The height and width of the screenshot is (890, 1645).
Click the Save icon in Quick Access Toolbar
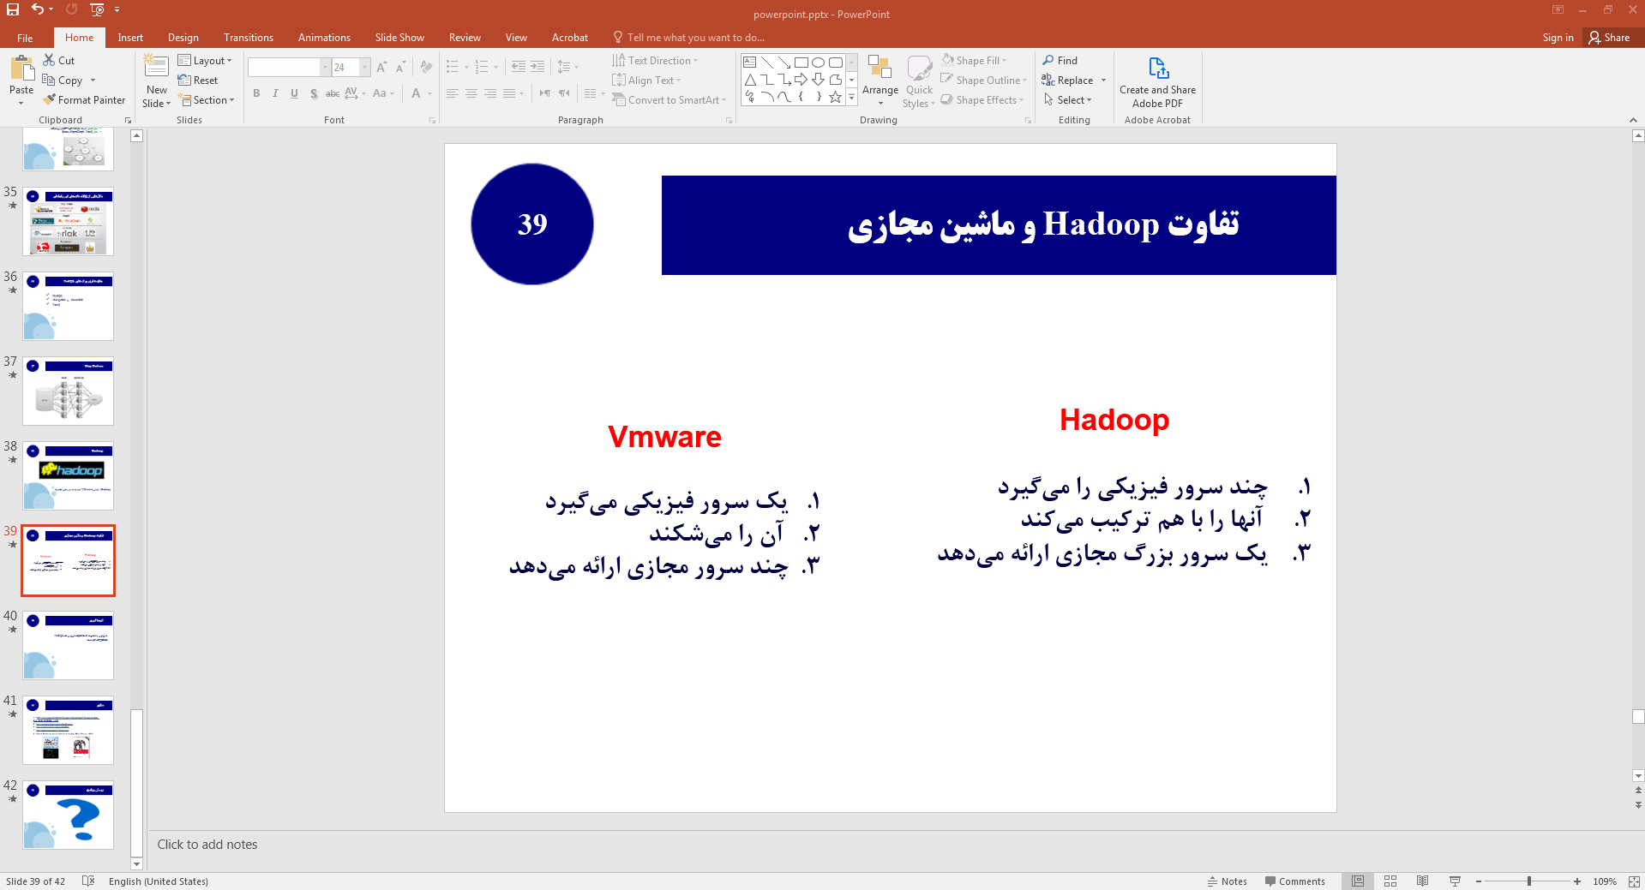click(x=13, y=9)
